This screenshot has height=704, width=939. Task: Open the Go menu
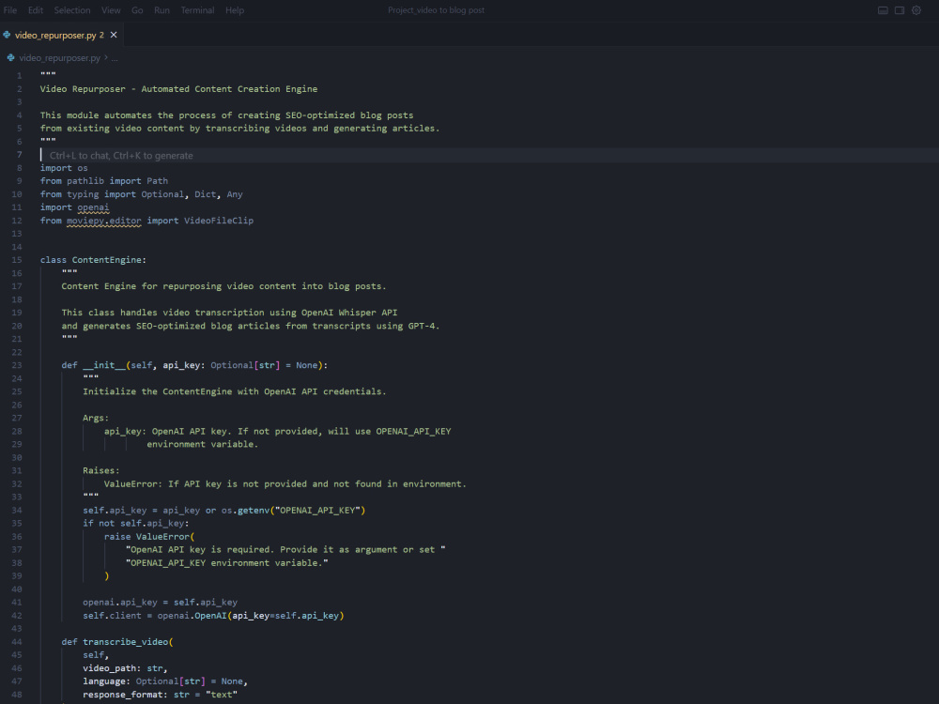(137, 10)
